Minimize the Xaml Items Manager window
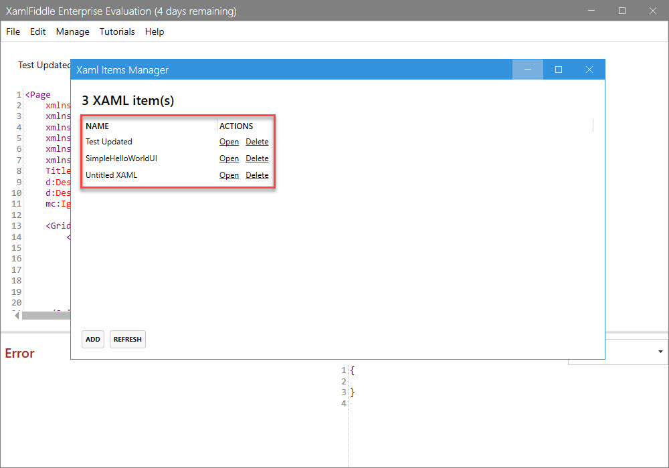 [528, 70]
